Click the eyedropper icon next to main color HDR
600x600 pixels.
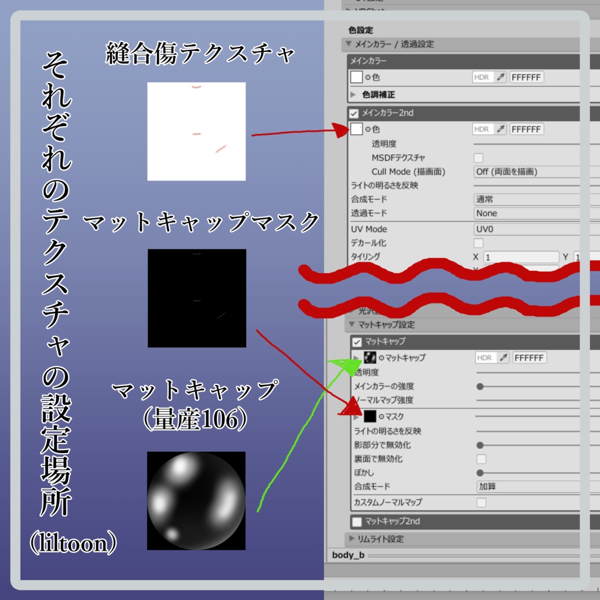(x=501, y=77)
